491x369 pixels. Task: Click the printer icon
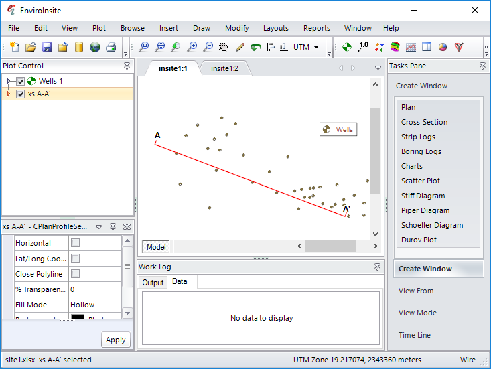[111, 47]
